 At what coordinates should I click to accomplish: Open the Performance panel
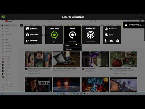pos(111,29)
